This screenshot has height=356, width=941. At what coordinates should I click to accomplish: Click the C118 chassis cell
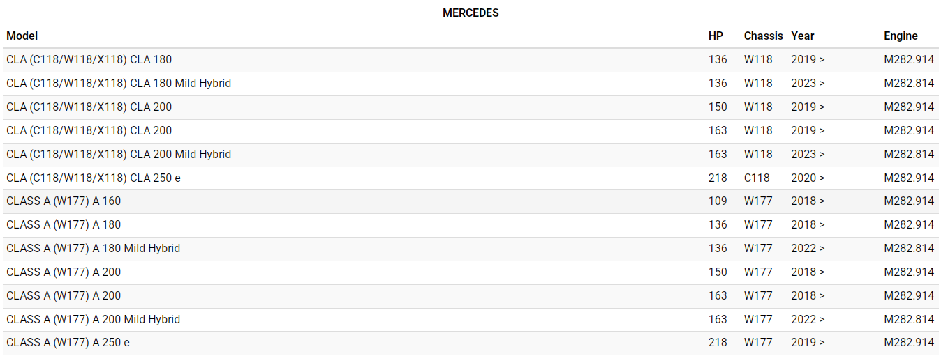tap(758, 178)
